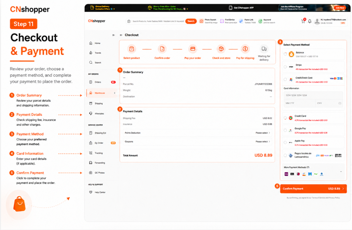The width and height of the screenshot is (352, 230).
Task: Open Orders in sidebar
Action: click(x=98, y=82)
